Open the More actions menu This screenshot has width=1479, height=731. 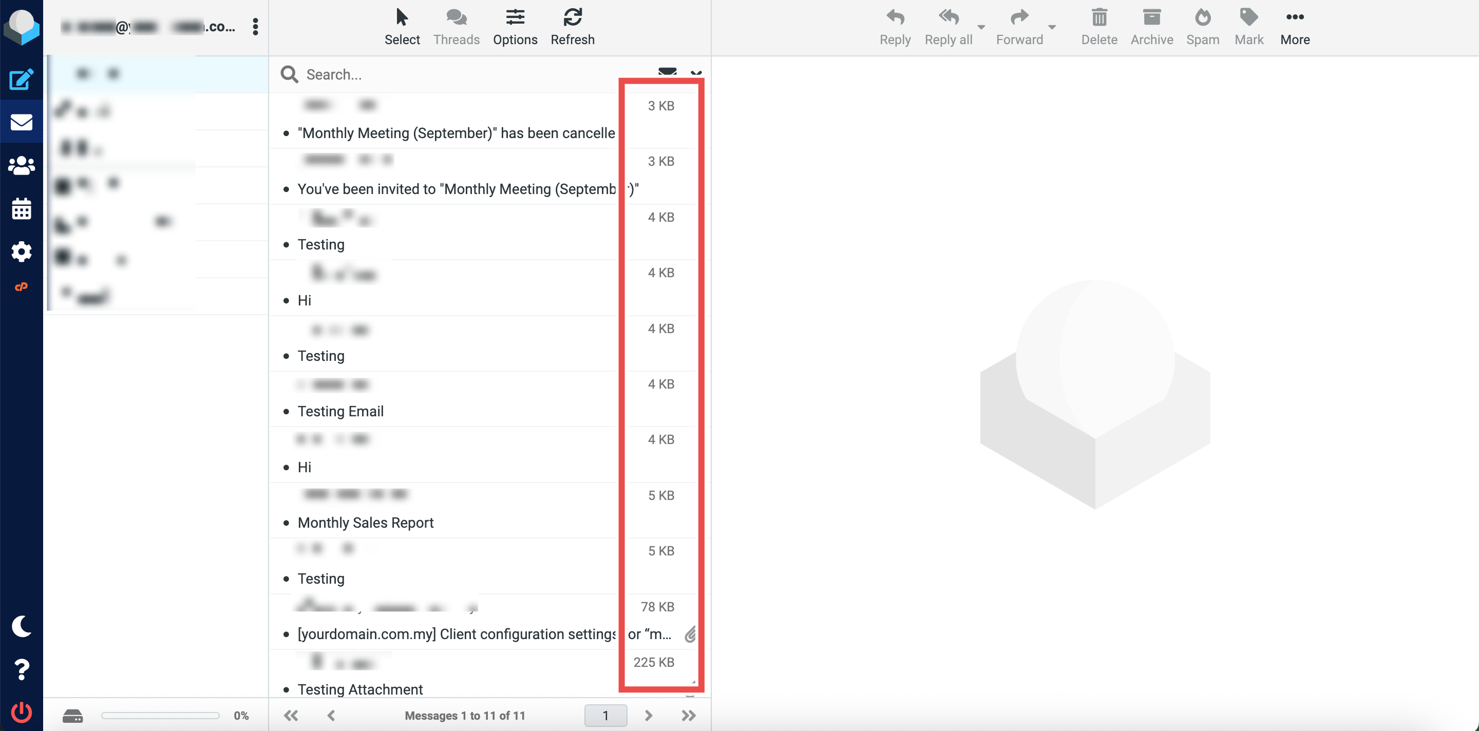click(1294, 26)
